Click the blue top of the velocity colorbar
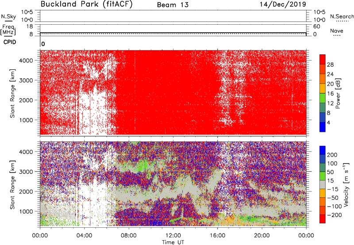The image size is (354, 245). pos(323,150)
